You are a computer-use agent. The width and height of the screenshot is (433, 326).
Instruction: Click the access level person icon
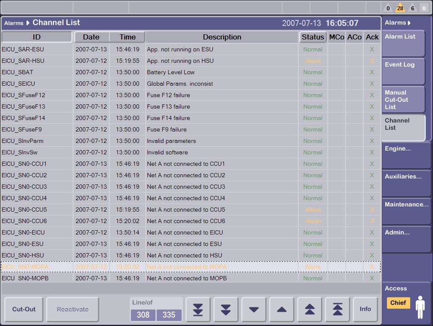(419, 307)
